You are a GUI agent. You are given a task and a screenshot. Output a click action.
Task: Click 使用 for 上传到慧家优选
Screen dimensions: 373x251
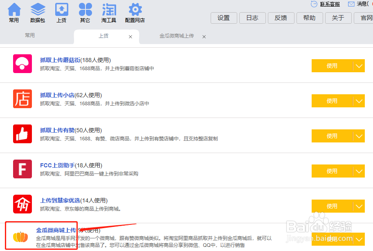(332, 206)
